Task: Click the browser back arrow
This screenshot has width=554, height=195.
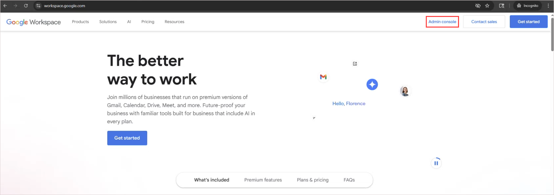Action: pos(5,6)
